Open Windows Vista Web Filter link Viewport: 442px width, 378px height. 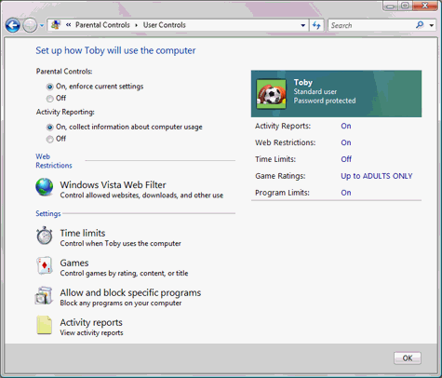113,185
